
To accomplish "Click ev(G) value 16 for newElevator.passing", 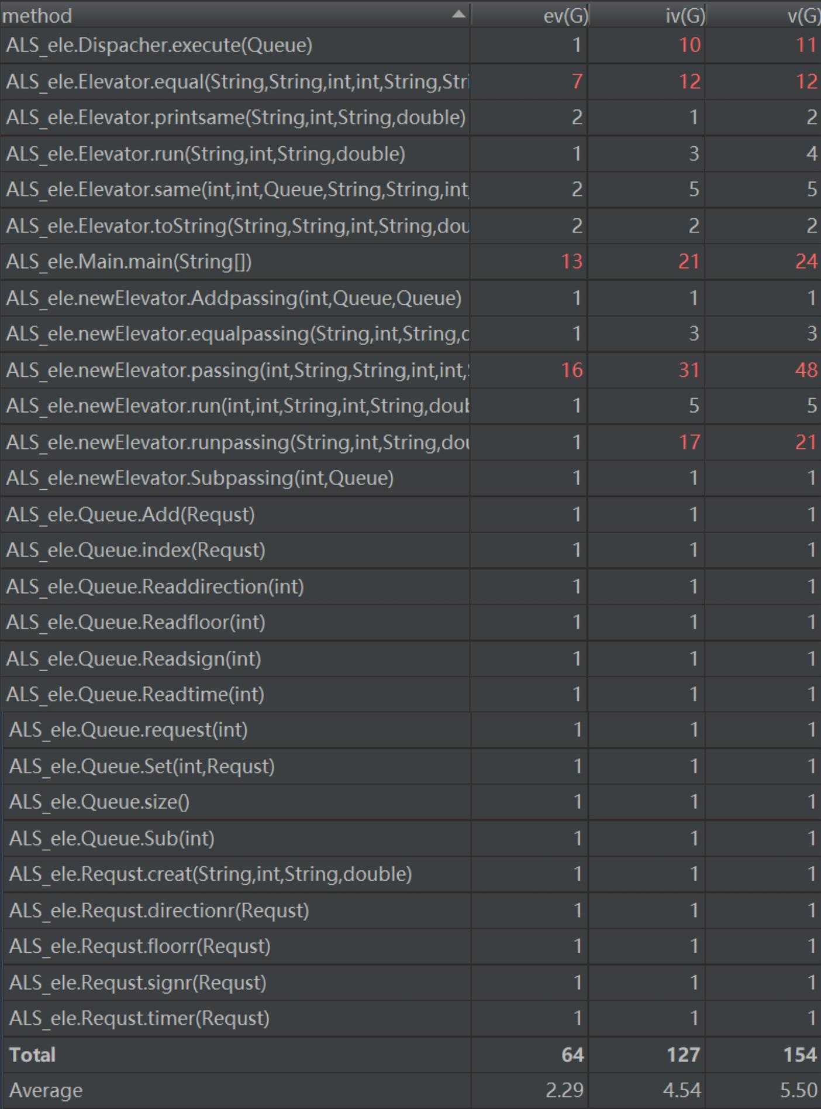I will point(572,370).
